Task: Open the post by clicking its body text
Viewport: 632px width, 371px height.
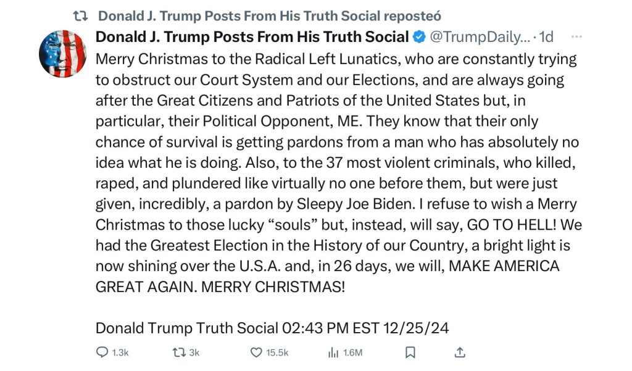Action: click(x=339, y=173)
